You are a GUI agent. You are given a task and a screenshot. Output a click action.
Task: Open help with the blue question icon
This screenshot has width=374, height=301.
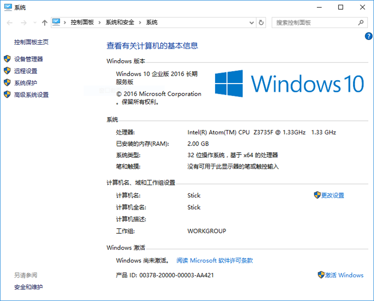[x=368, y=36]
